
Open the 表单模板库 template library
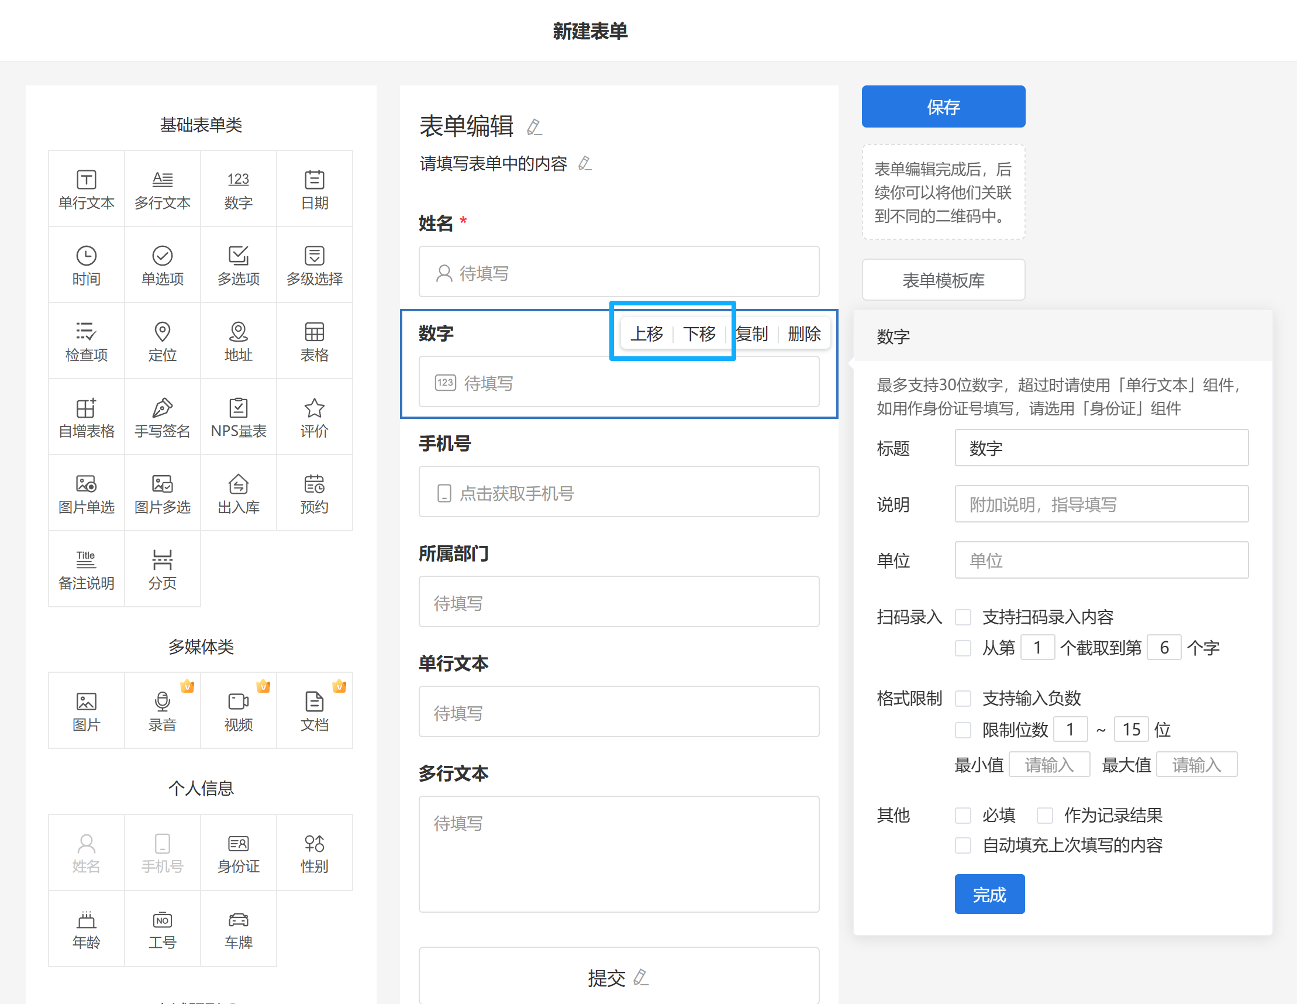(943, 280)
